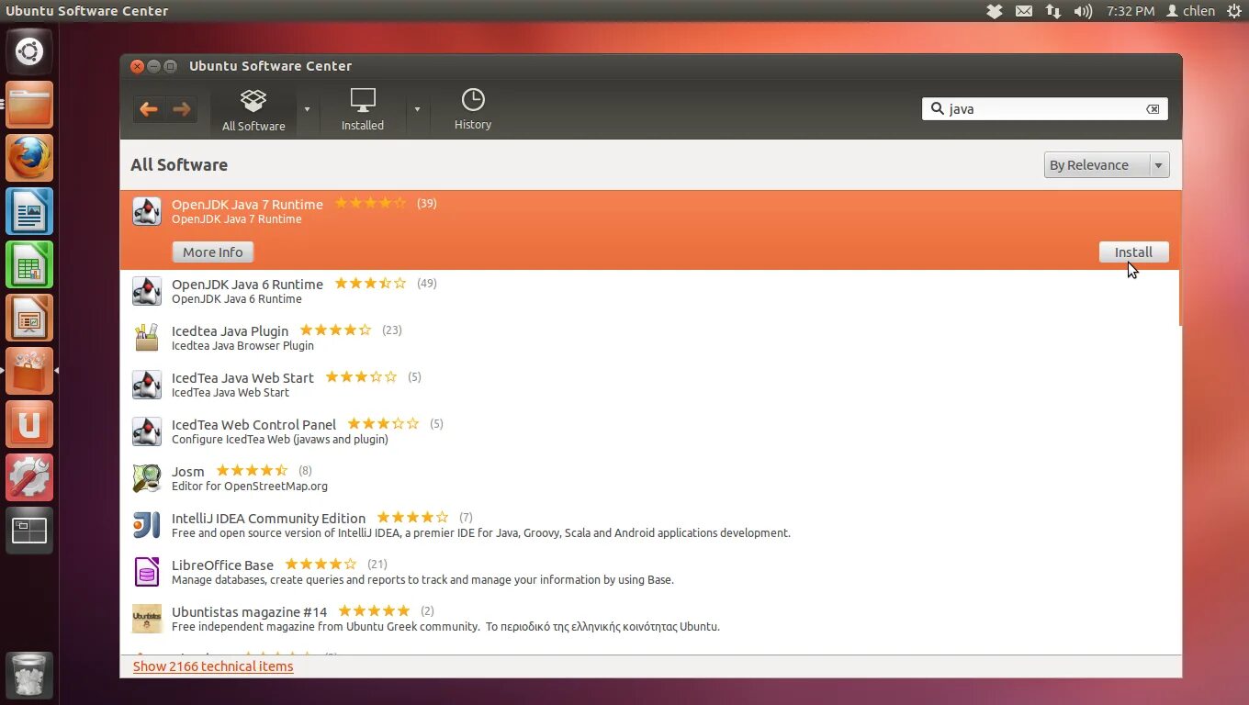Open the All Software section
The height and width of the screenshot is (705, 1249).
[x=253, y=110]
